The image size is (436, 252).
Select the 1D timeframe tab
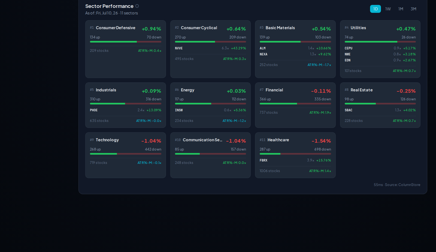pyautogui.click(x=376, y=9)
